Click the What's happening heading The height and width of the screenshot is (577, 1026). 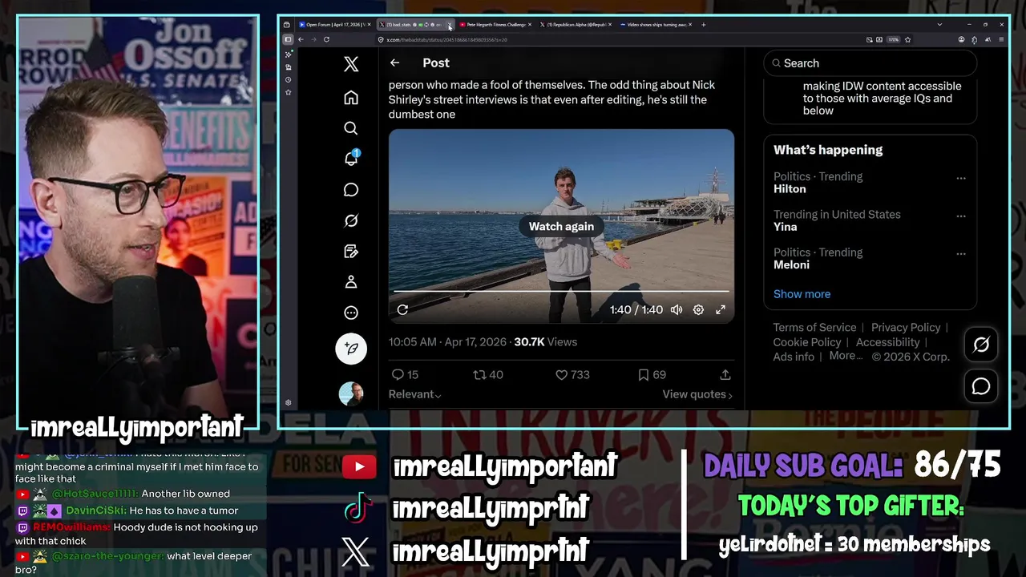coord(828,150)
